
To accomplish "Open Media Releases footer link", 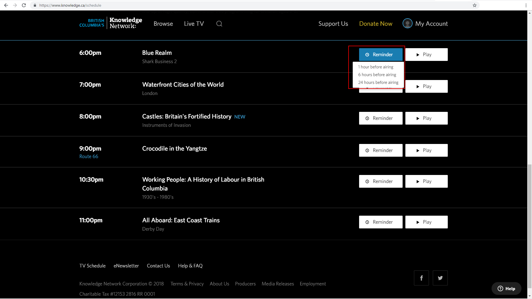I will (278, 284).
